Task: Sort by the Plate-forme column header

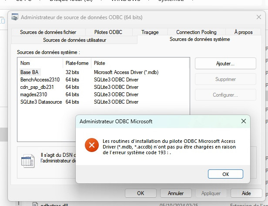Action: pyautogui.click(x=77, y=63)
